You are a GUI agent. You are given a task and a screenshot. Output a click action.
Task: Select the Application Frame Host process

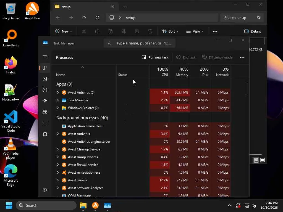(141, 126)
